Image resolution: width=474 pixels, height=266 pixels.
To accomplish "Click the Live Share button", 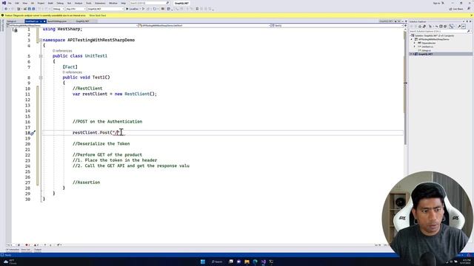I will coord(456,9).
